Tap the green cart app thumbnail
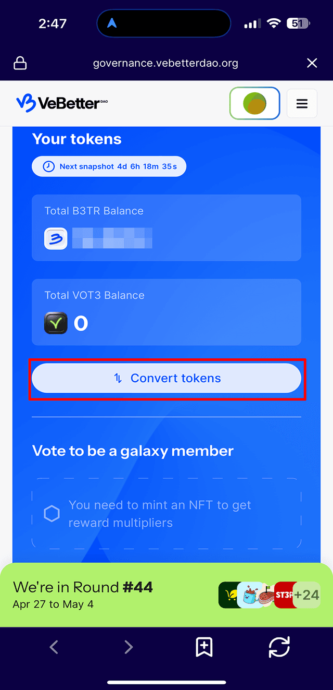The image size is (333, 690). click(x=228, y=595)
